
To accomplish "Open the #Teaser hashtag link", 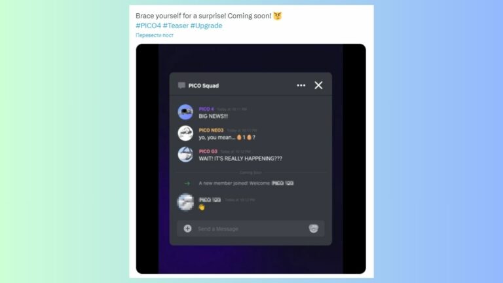I will (x=176, y=26).
